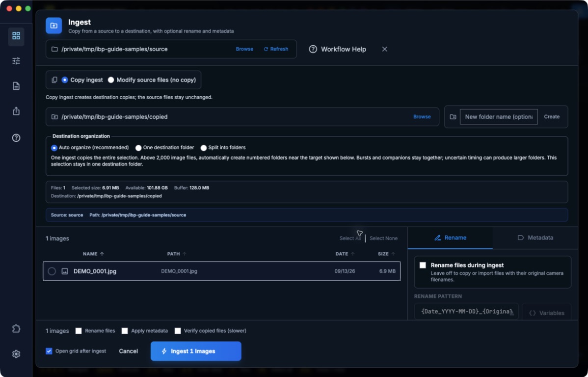Viewport: 588px width, 377px height.
Task: Switch to the Rename tab
Action: pos(450,238)
